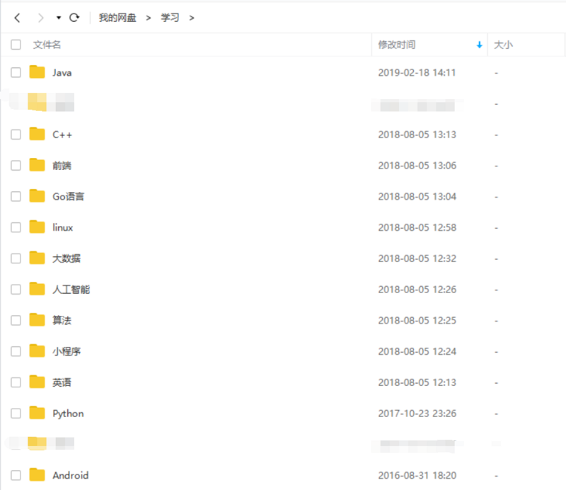This screenshot has width=566, height=490.
Task: Open the Go语言 folder icon
Action: (x=39, y=196)
